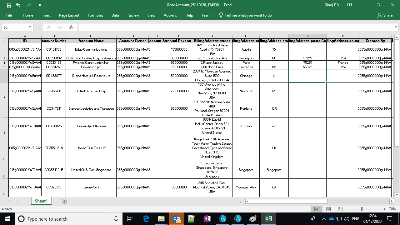Add a new sheet with plus icon
Viewport: 400px width, 225px height.
tap(64, 201)
